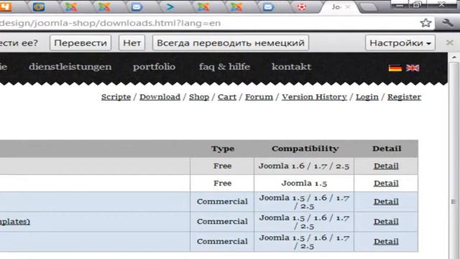This screenshot has width=460, height=259.
Task: Switch site language with UK flag
Action: [413, 68]
